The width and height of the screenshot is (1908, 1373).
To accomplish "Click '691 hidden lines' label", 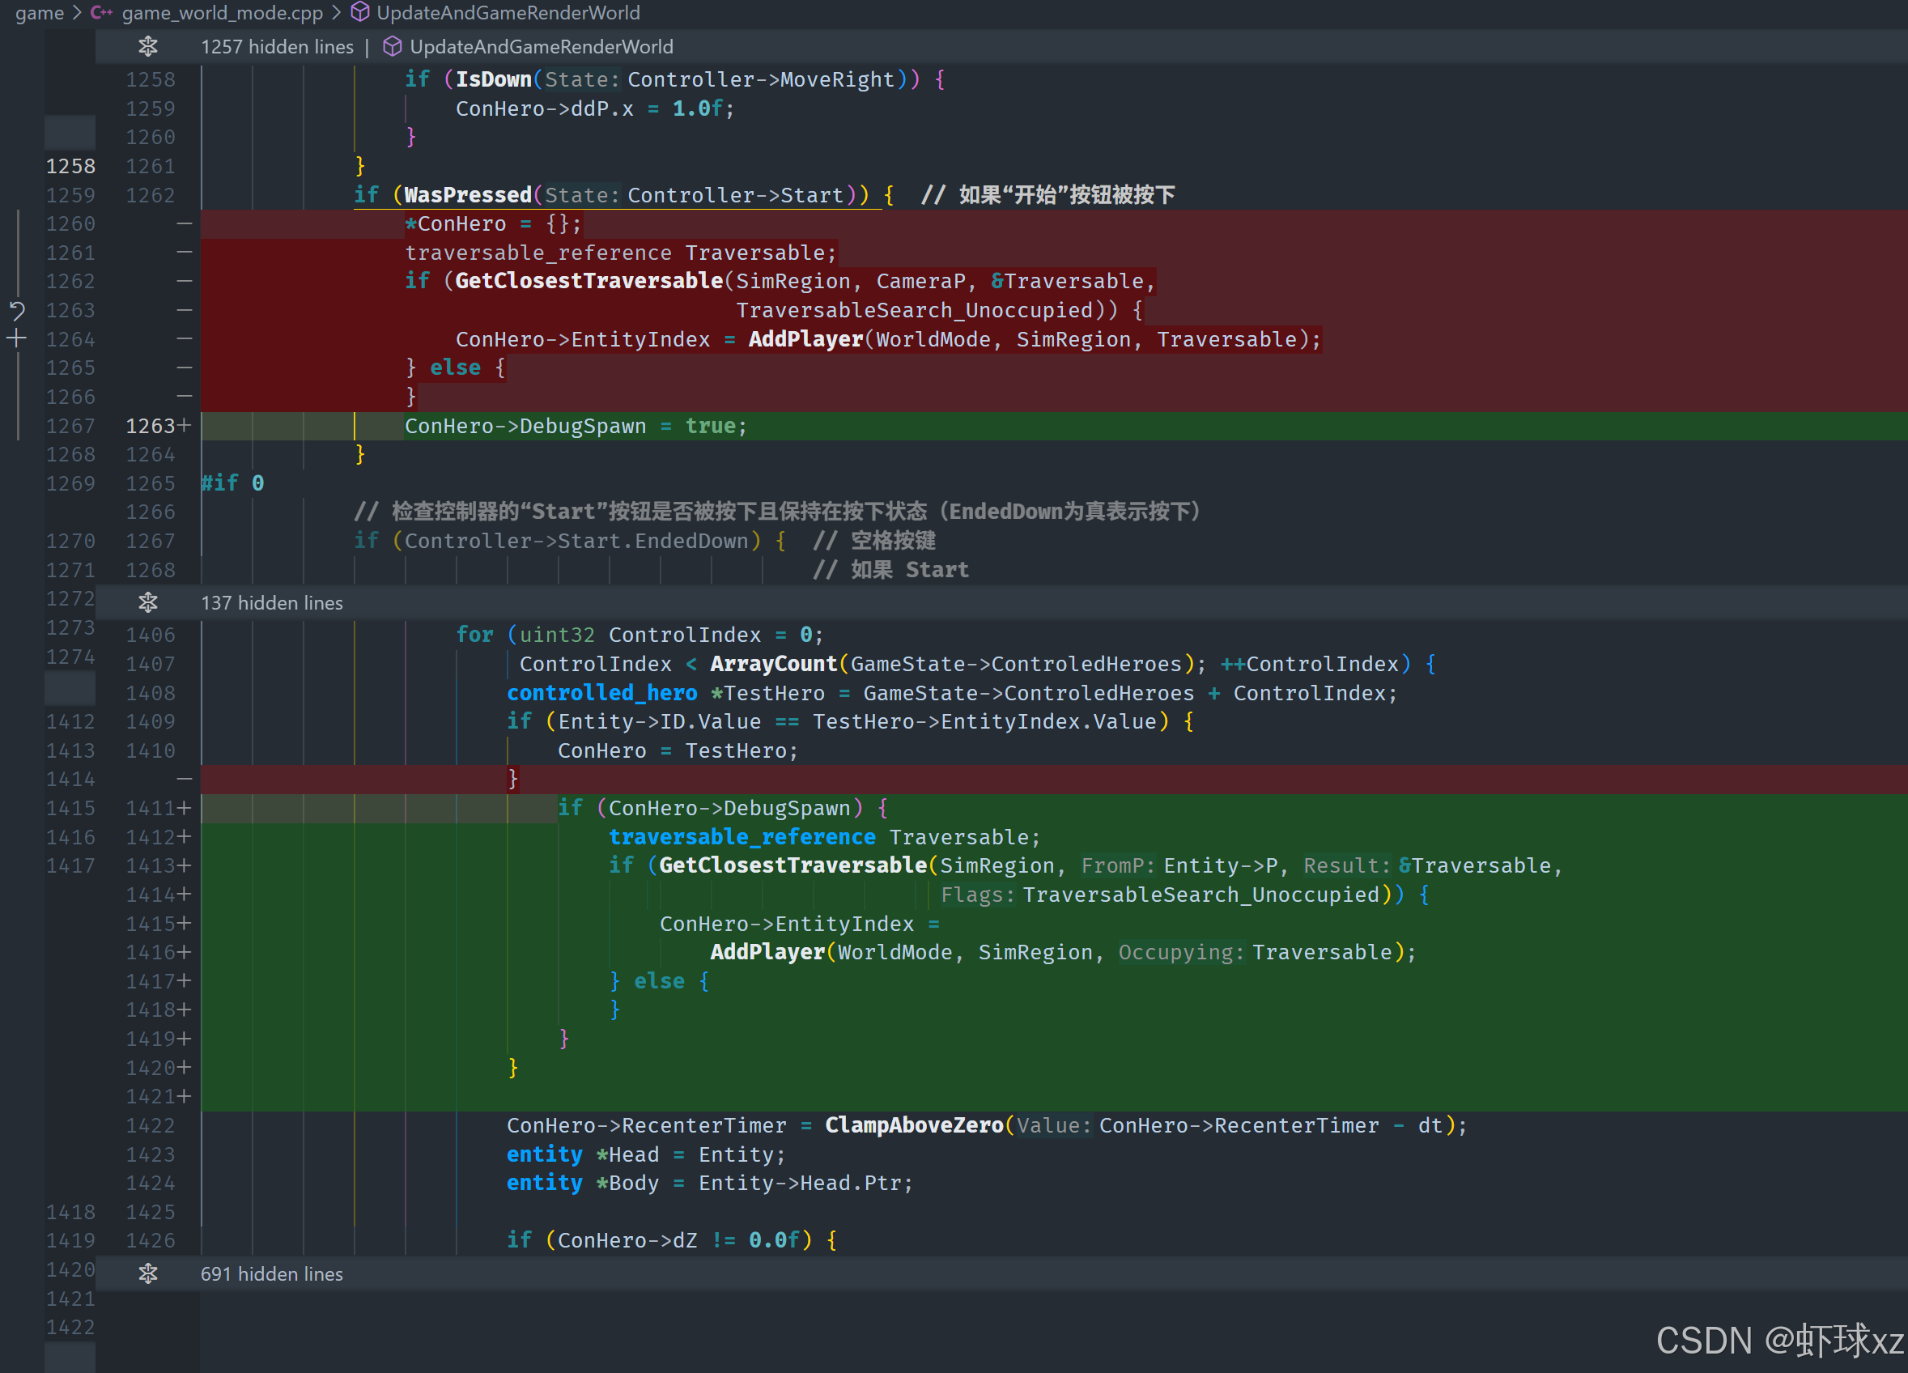I will [272, 1273].
